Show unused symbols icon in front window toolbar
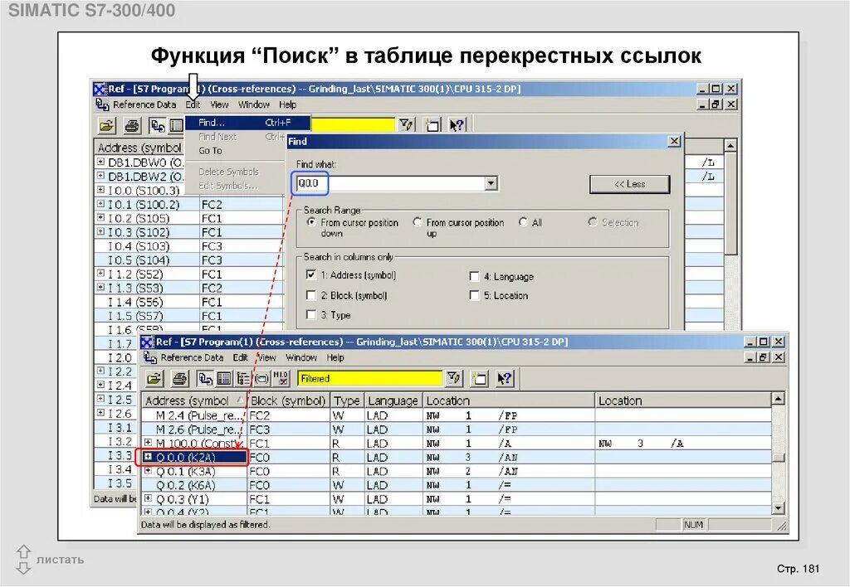Image resolution: width=850 pixels, height=587 pixels. click(x=261, y=379)
